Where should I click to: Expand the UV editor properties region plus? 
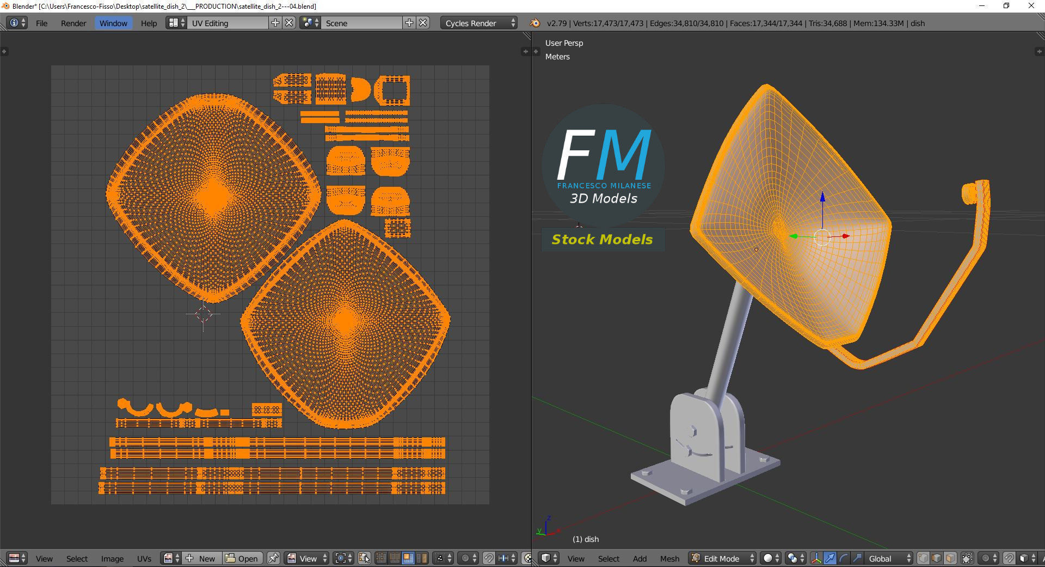click(525, 51)
